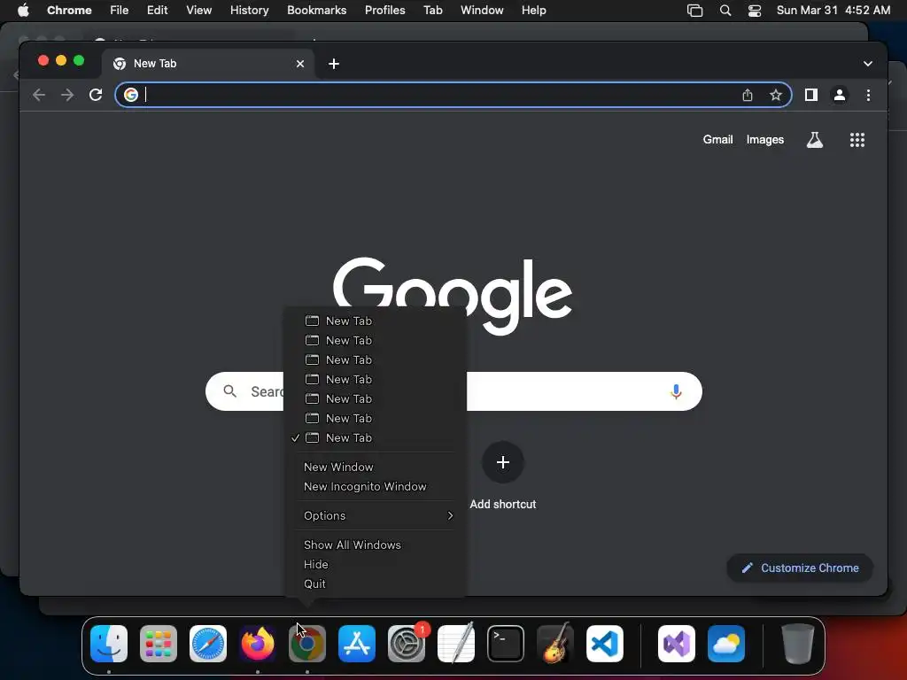Click the window mirroring icon in the menu bar
Screen dimensions: 907x680
pyautogui.click(x=694, y=11)
